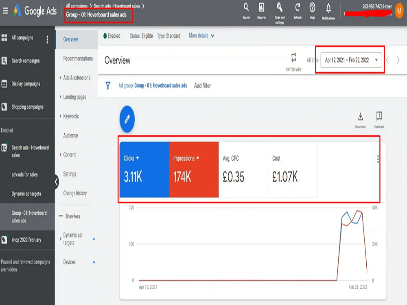Open the account avatar M

pyautogui.click(x=399, y=11)
